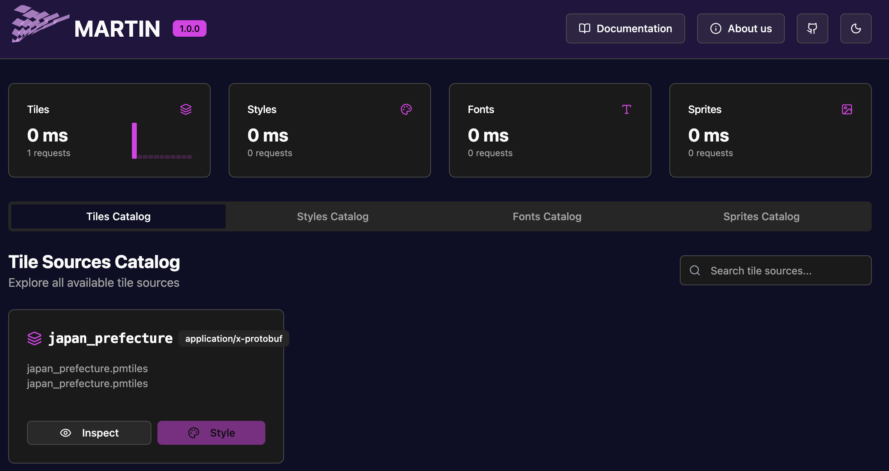Select the Tiles Catalog tab
Viewport: 889px width, 471px height.
pyautogui.click(x=118, y=216)
